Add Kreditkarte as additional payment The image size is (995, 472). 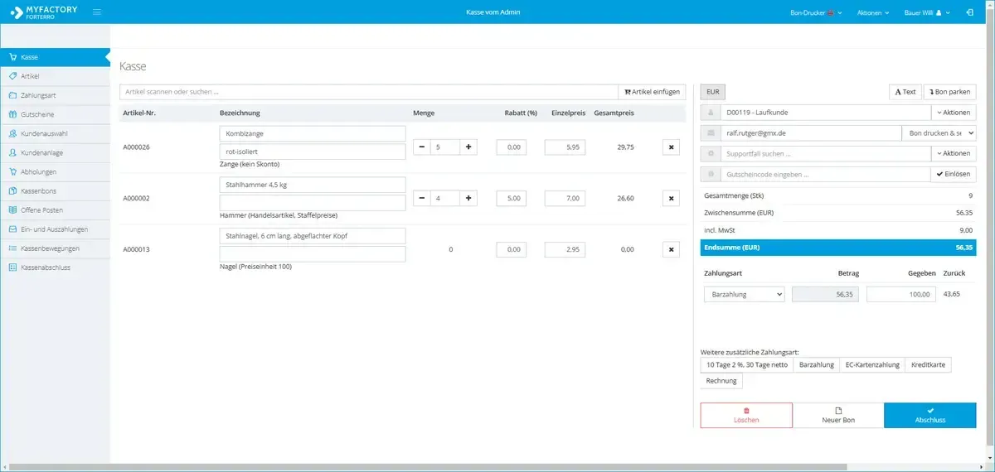tap(928, 364)
